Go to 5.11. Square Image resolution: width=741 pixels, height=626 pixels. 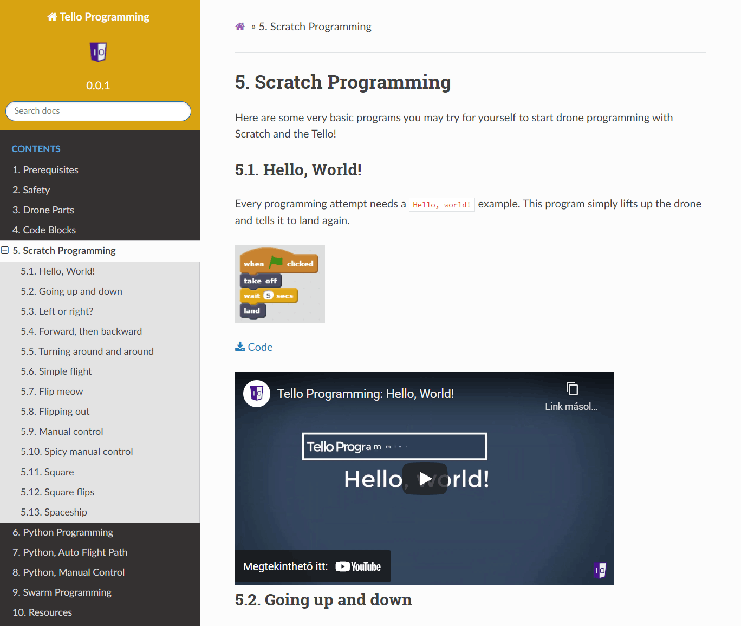click(100, 472)
